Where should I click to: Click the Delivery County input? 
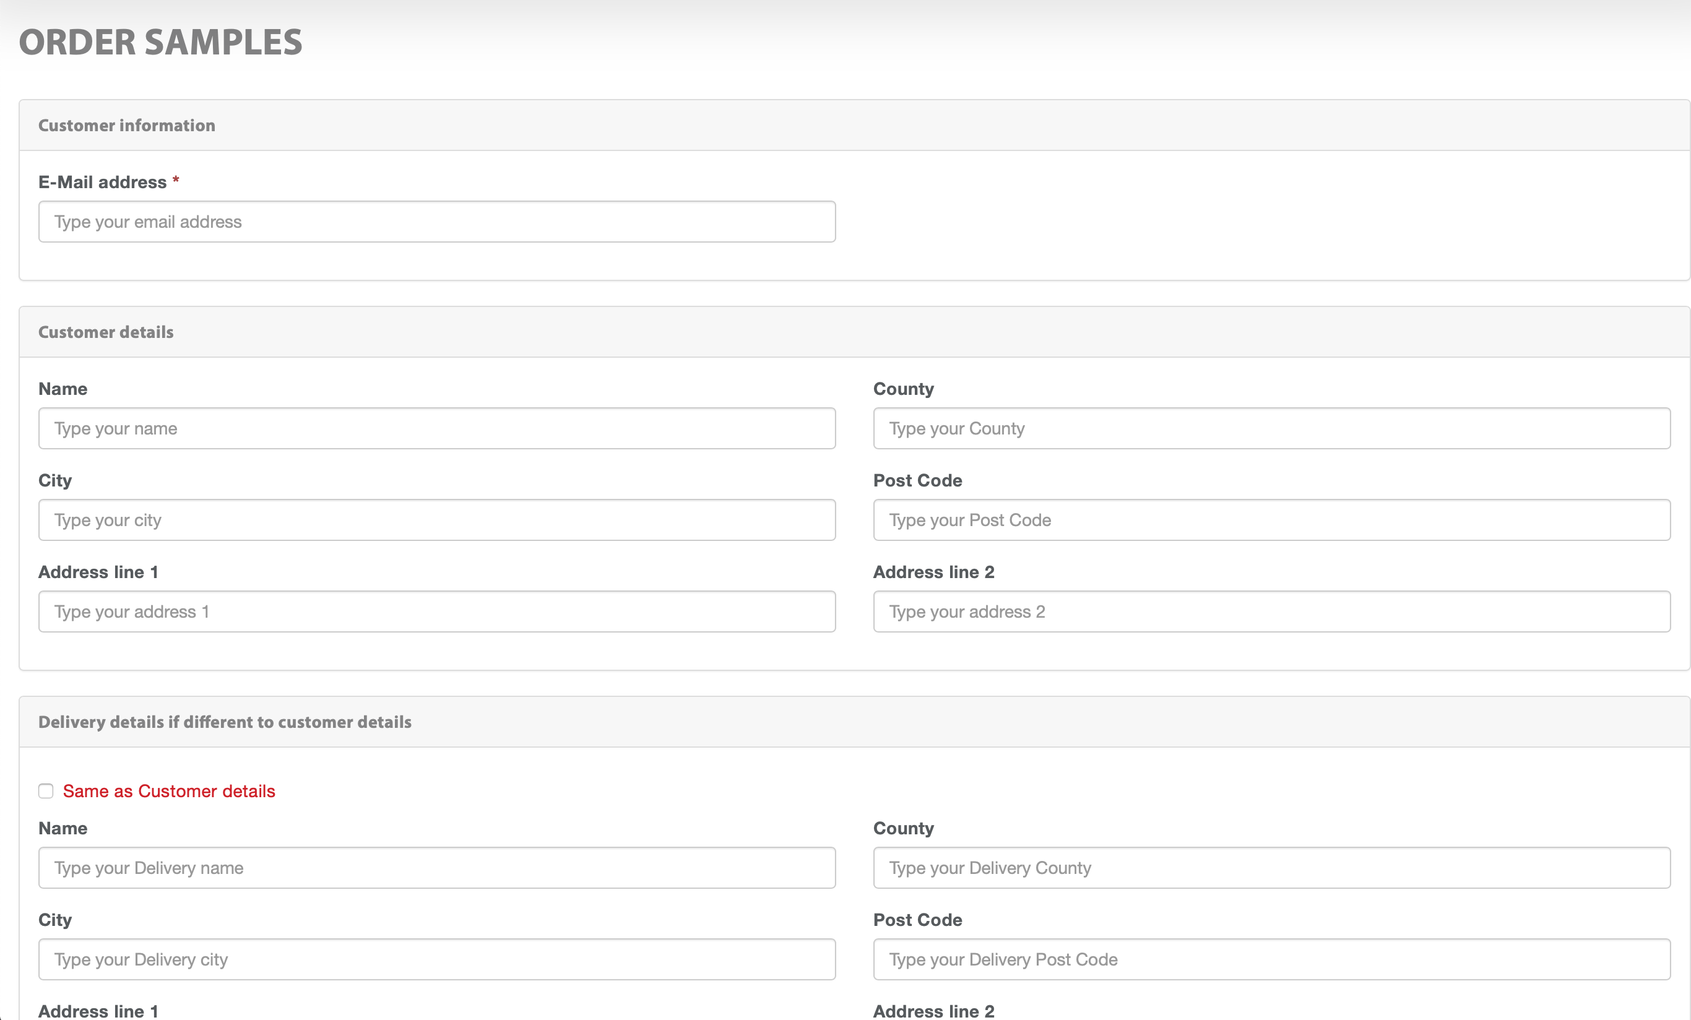click(1271, 868)
